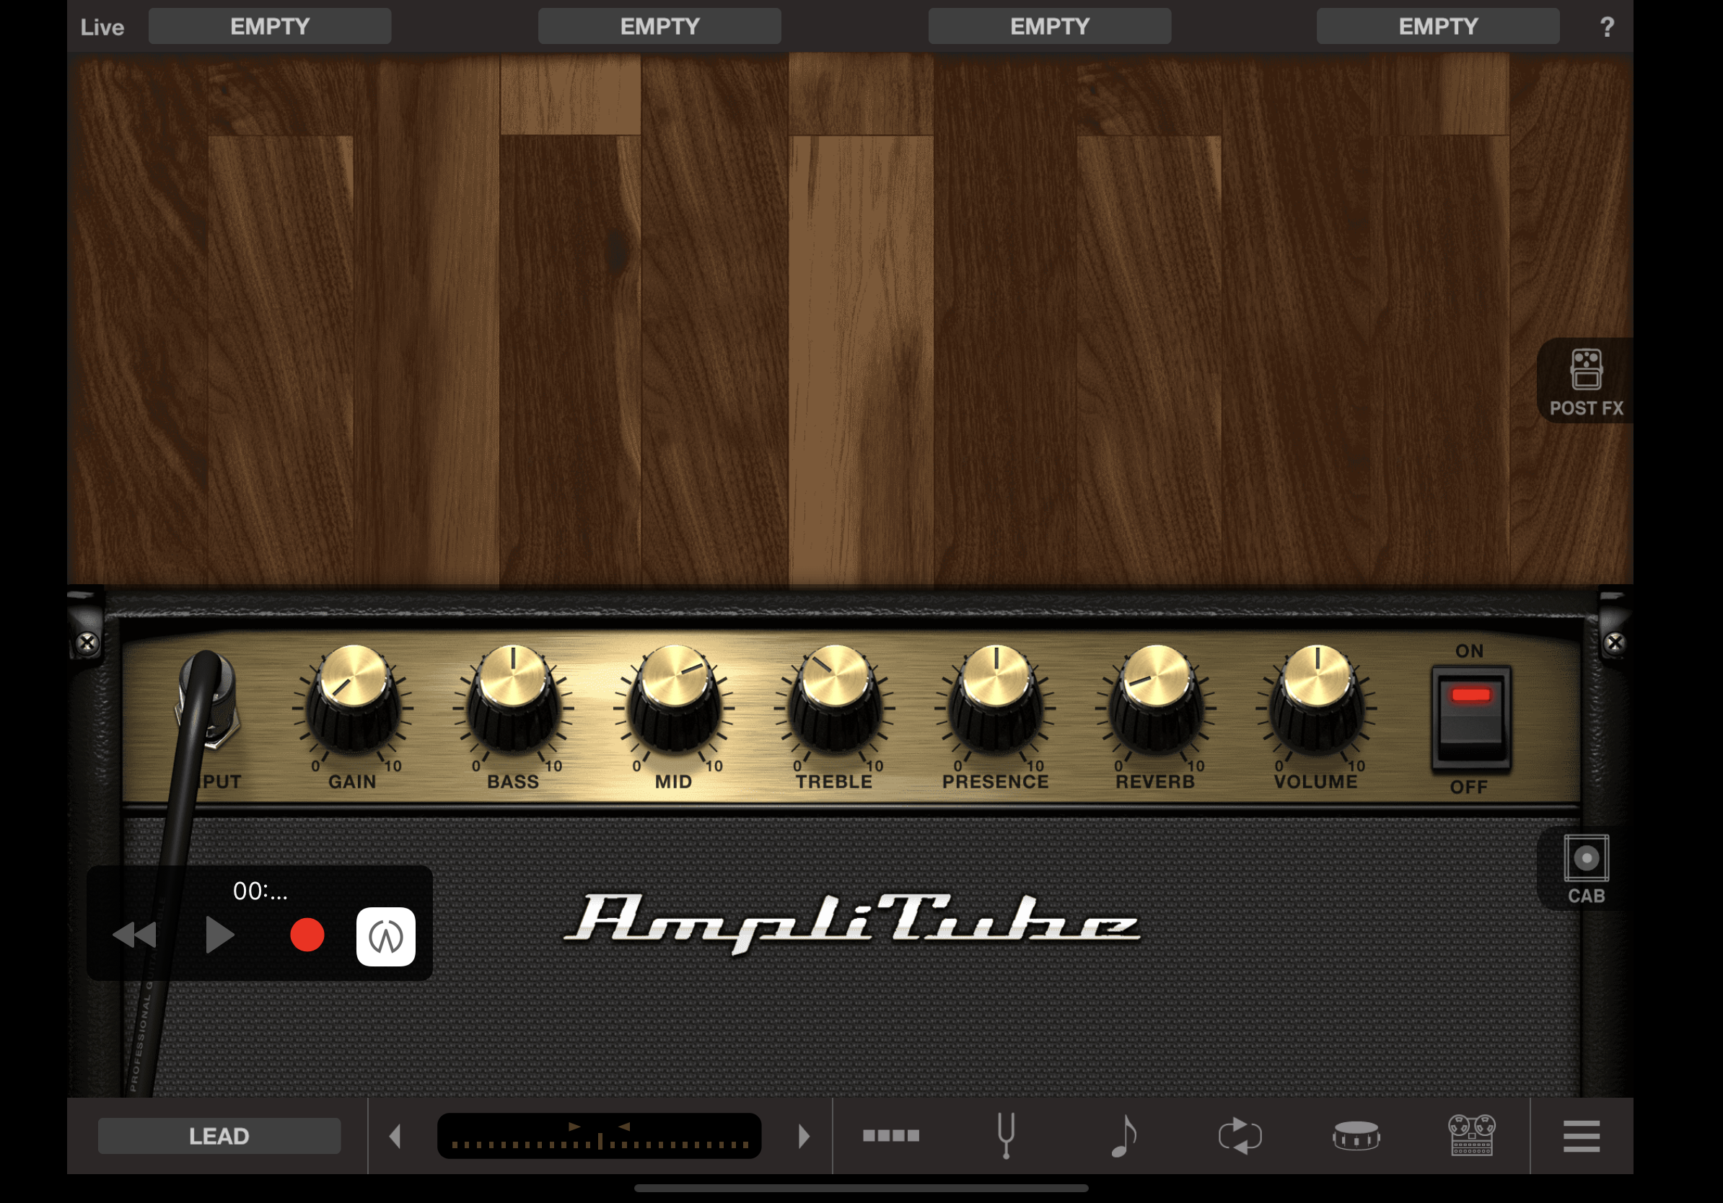
Task: Select the third EMPTY stomp slot
Action: [x=1049, y=26]
